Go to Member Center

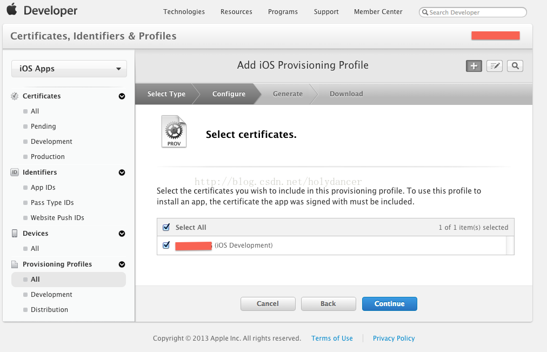pos(378,11)
